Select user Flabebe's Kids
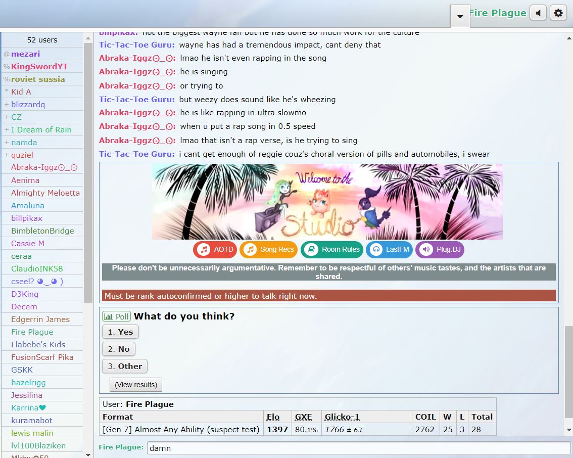573x458 pixels. (42, 345)
